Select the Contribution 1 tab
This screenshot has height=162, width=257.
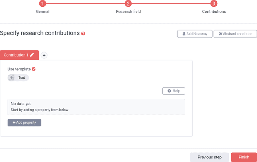pos(16,55)
